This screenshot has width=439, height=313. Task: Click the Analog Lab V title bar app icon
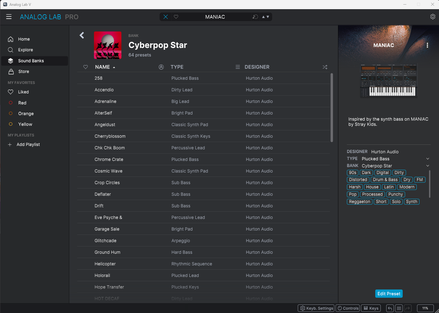coord(5,4)
